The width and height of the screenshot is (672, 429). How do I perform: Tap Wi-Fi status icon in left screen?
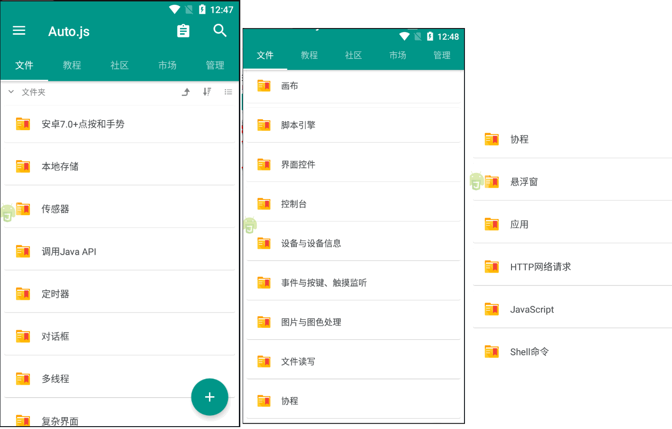175,10
